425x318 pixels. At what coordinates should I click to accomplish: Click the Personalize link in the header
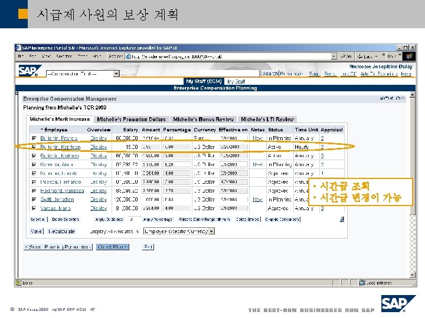[x=292, y=74]
